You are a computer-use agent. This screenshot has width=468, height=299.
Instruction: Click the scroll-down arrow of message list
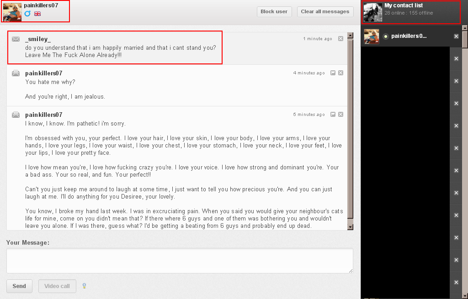tap(351, 227)
